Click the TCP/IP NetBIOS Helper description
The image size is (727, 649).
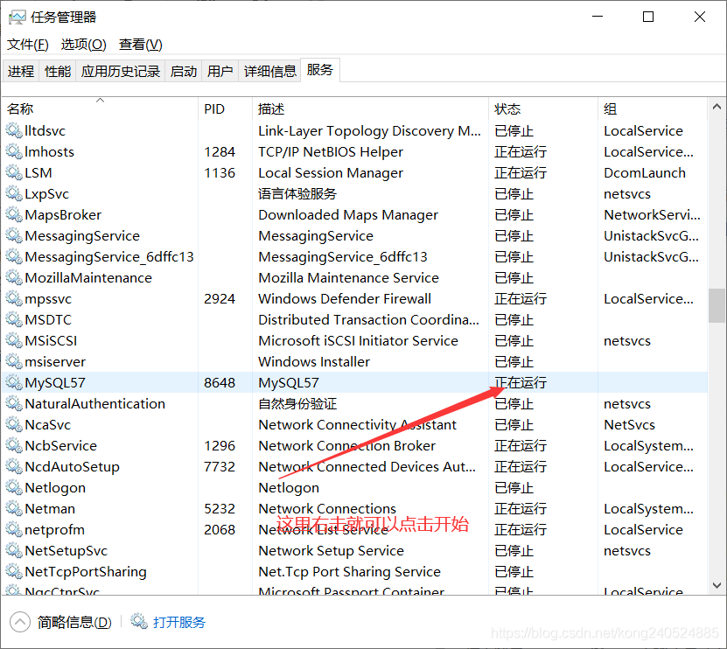tap(331, 152)
